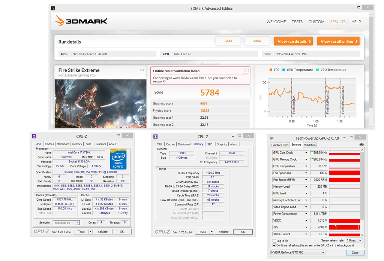Switch to Validation tab in GPU-Z

310,145
